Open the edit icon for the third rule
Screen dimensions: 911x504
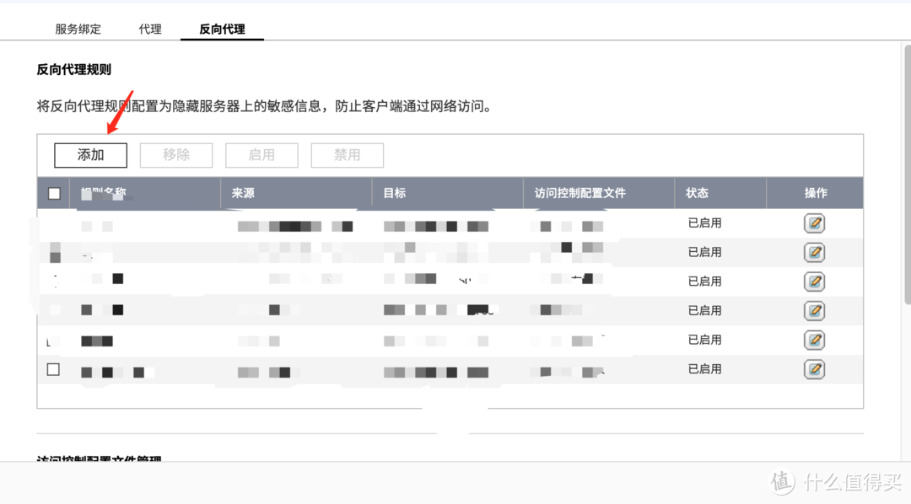tap(814, 281)
